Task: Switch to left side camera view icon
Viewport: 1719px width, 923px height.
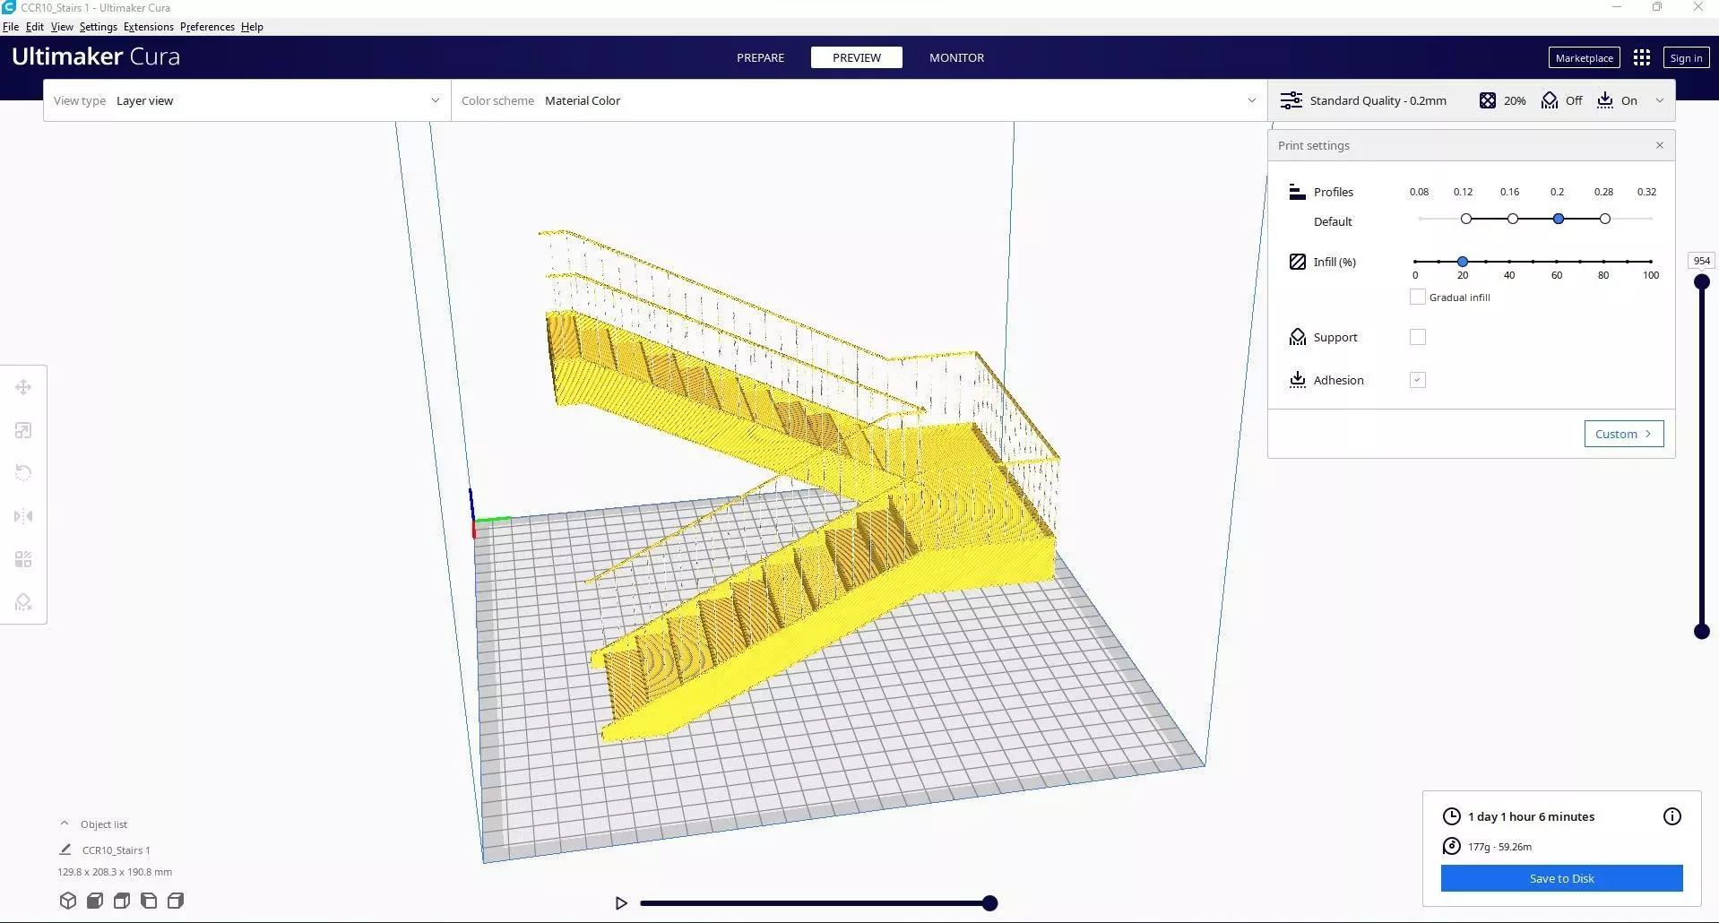Action: click(149, 901)
